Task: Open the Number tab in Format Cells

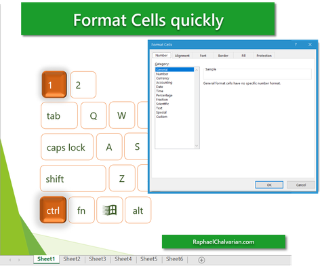Action: pos(161,56)
